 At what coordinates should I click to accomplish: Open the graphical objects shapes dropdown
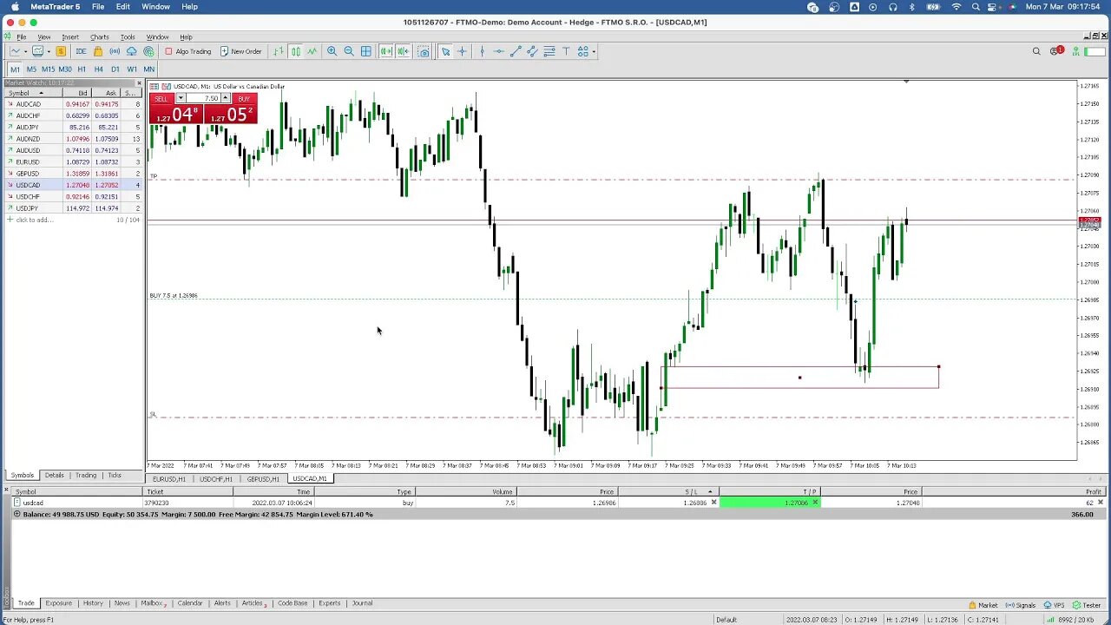pyautogui.click(x=585, y=51)
